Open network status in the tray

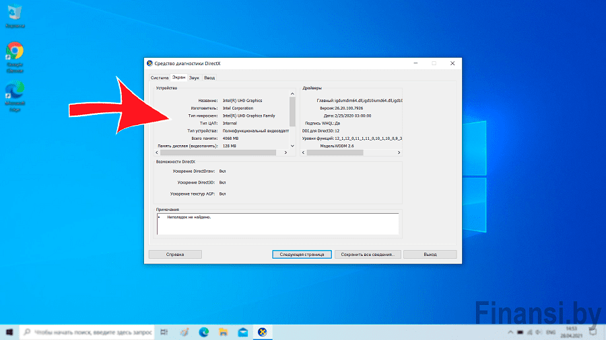(529, 332)
